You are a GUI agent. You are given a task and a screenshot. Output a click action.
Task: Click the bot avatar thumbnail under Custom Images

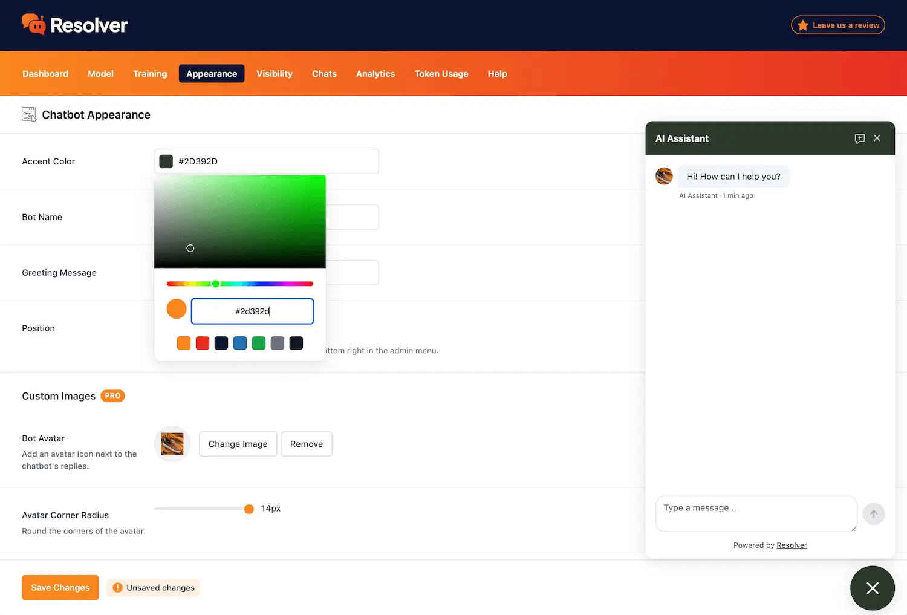(x=172, y=444)
